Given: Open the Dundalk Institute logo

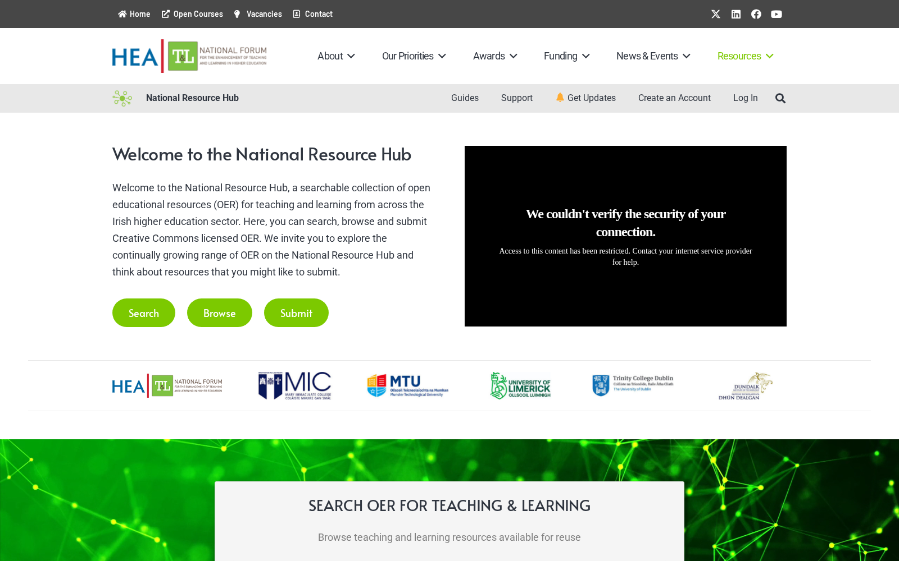Looking at the screenshot, I should pyautogui.click(x=746, y=385).
